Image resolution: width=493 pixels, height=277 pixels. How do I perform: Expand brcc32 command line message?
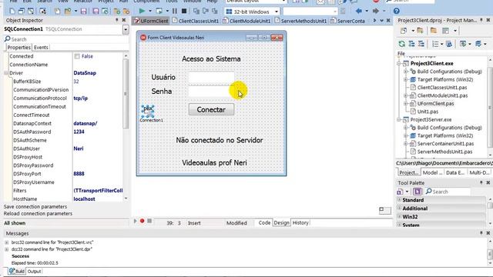point(7,242)
